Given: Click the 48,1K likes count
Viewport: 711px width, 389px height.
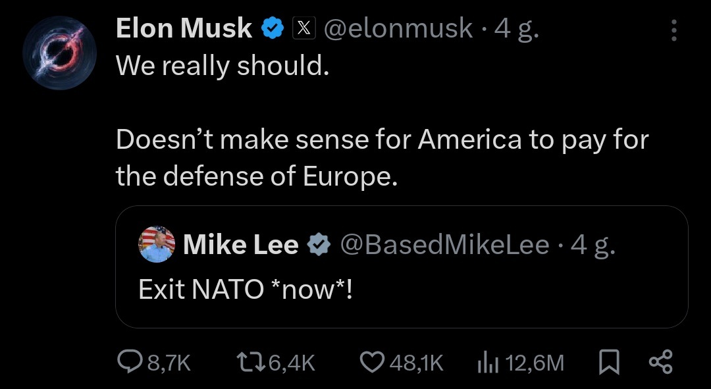Looking at the screenshot, I should pos(417,362).
